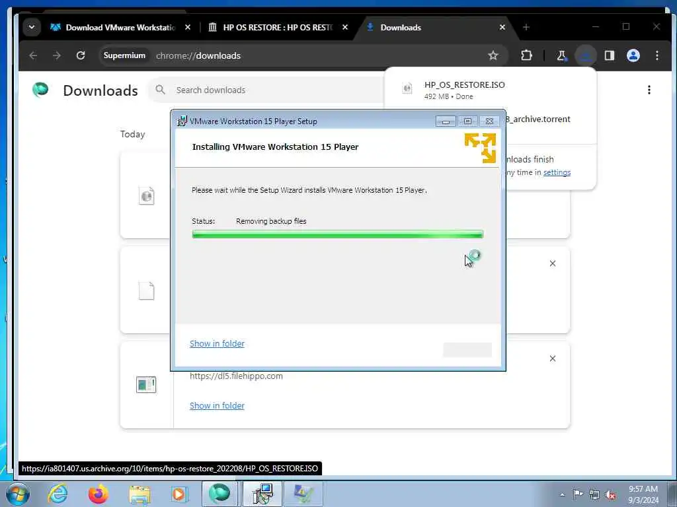
Task: Open the settings link in downloads bubble
Action: click(x=557, y=172)
